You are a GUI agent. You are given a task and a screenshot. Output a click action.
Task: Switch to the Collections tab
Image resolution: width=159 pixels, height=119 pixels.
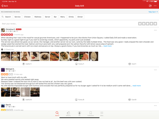click(x=91, y=114)
